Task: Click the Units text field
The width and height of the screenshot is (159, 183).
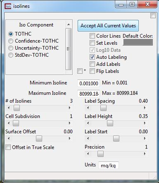Action: [109, 165]
